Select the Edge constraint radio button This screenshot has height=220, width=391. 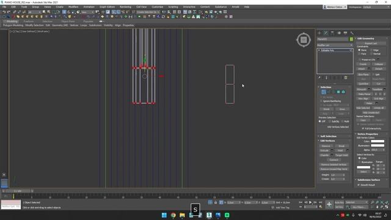point(371,50)
